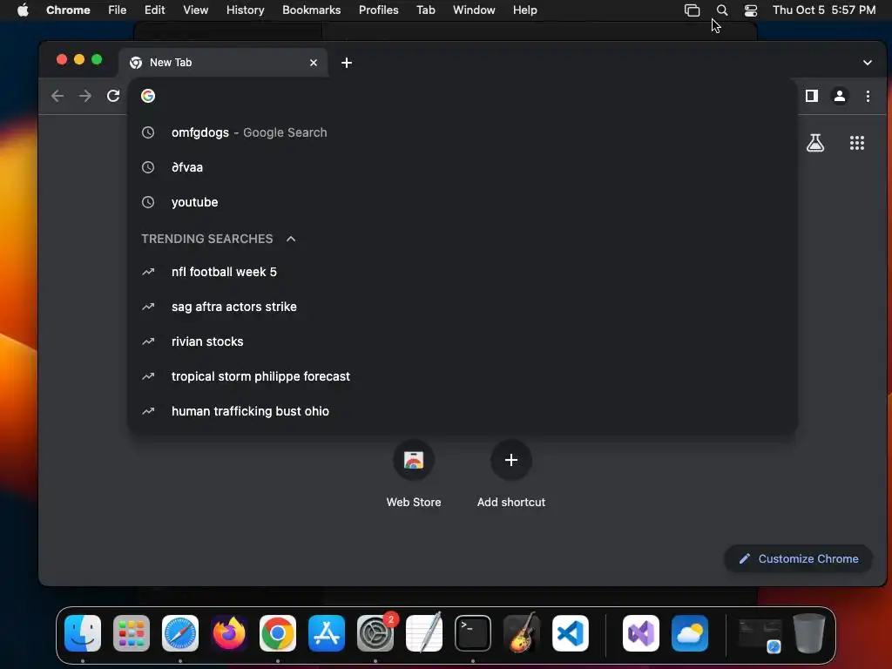Open the Trash in the Dock
Image resolution: width=892 pixels, height=669 pixels.
(x=809, y=633)
